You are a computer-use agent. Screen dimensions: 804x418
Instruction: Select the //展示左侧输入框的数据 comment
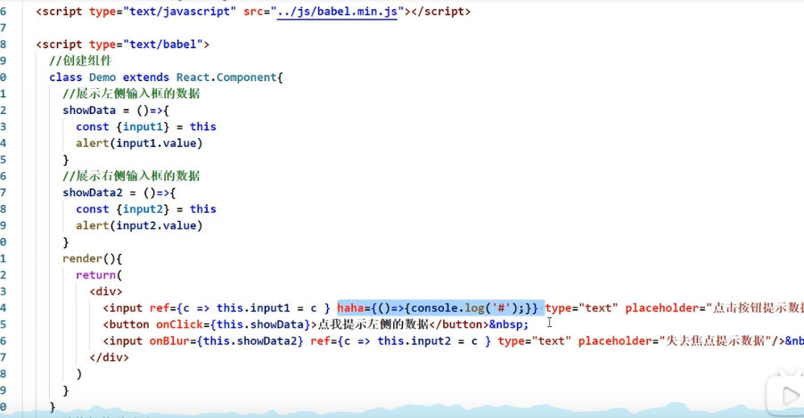(131, 94)
